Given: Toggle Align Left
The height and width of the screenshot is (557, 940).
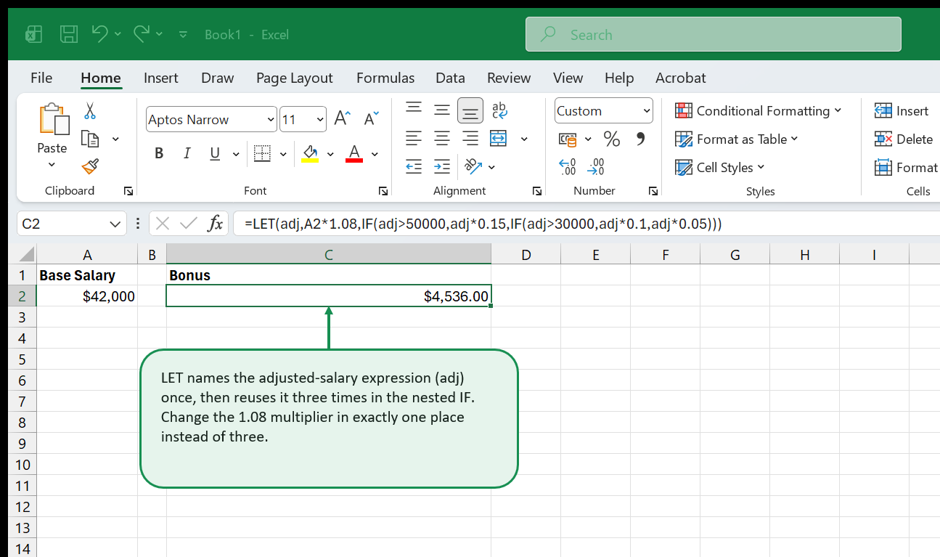Looking at the screenshot, I should click(414, 138).
